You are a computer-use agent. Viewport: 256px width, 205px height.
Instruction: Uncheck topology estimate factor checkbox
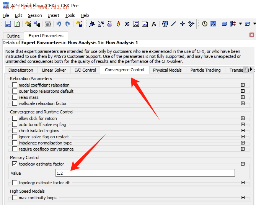pyautogui.click(x=15, y=164)
